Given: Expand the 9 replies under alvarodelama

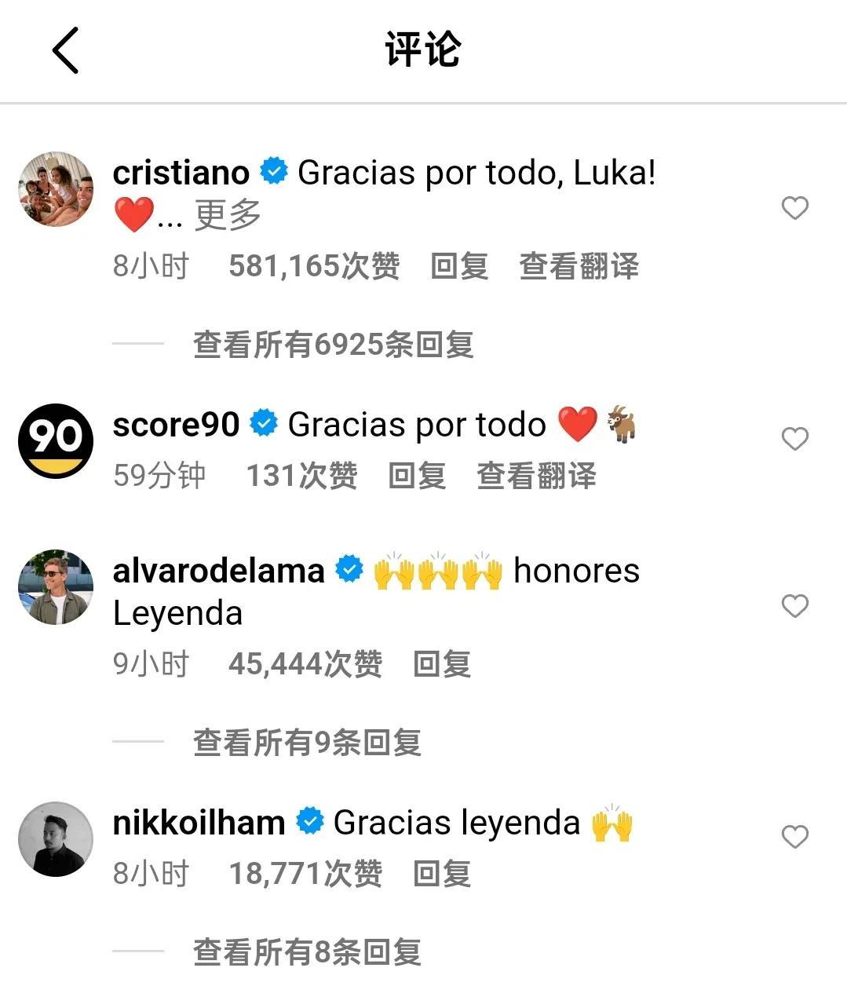Looking at the screenshot, I should 308,742.
